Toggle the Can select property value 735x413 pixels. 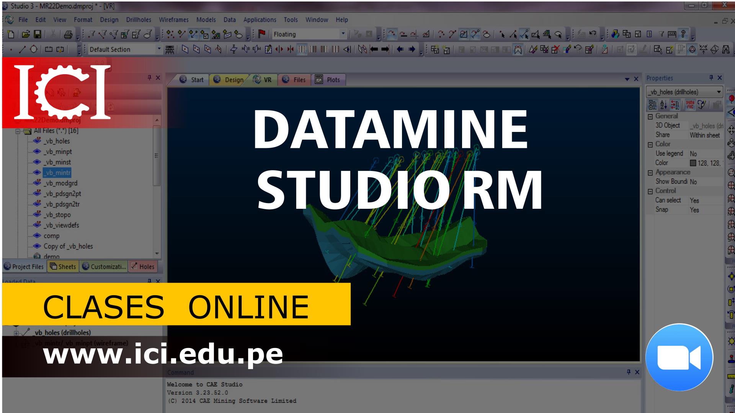tap(706, 200)
